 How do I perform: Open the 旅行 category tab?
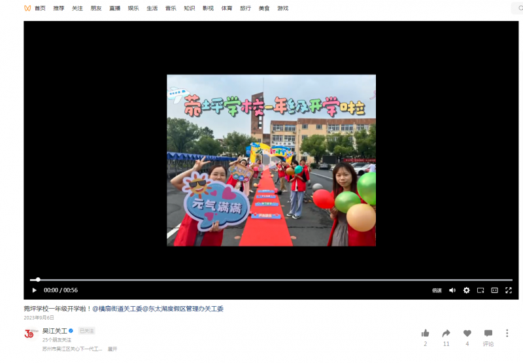[x=246, y=8]
